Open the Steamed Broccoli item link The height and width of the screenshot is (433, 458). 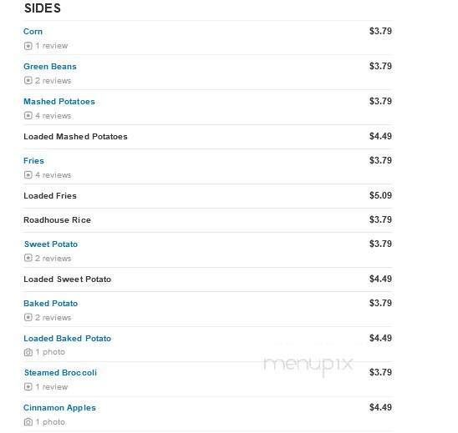pos(60,373)
